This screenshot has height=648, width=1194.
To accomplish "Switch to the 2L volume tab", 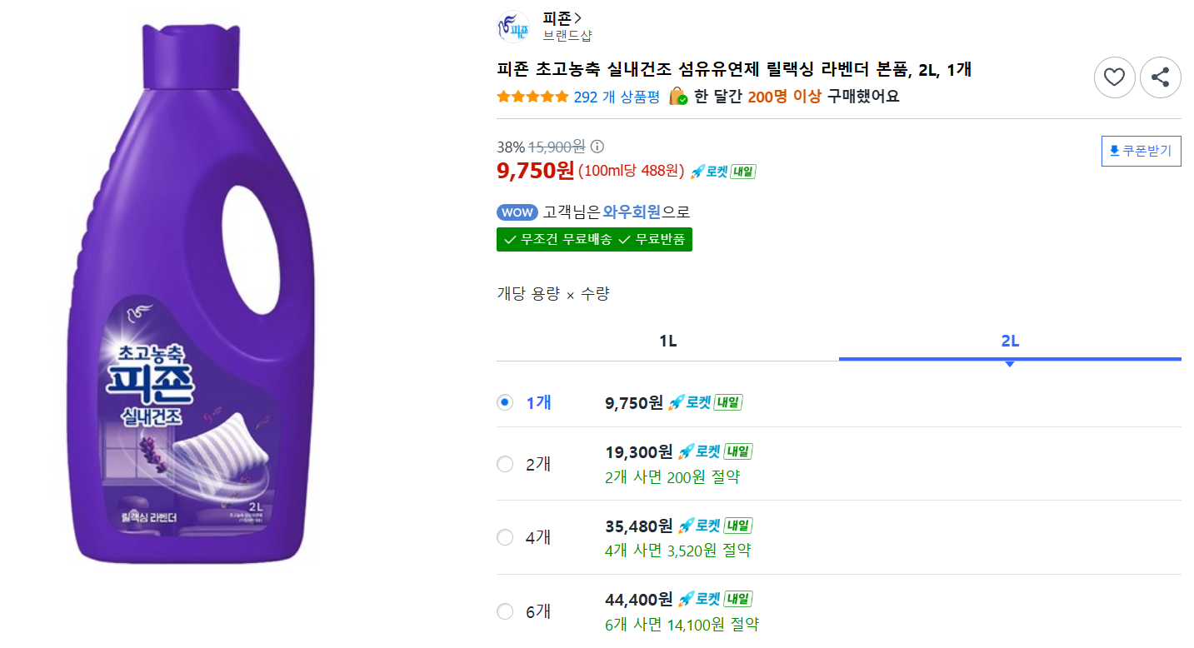I will coord(1010,341).
